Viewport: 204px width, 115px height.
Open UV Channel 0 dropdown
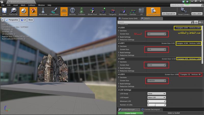click(169, 14)
